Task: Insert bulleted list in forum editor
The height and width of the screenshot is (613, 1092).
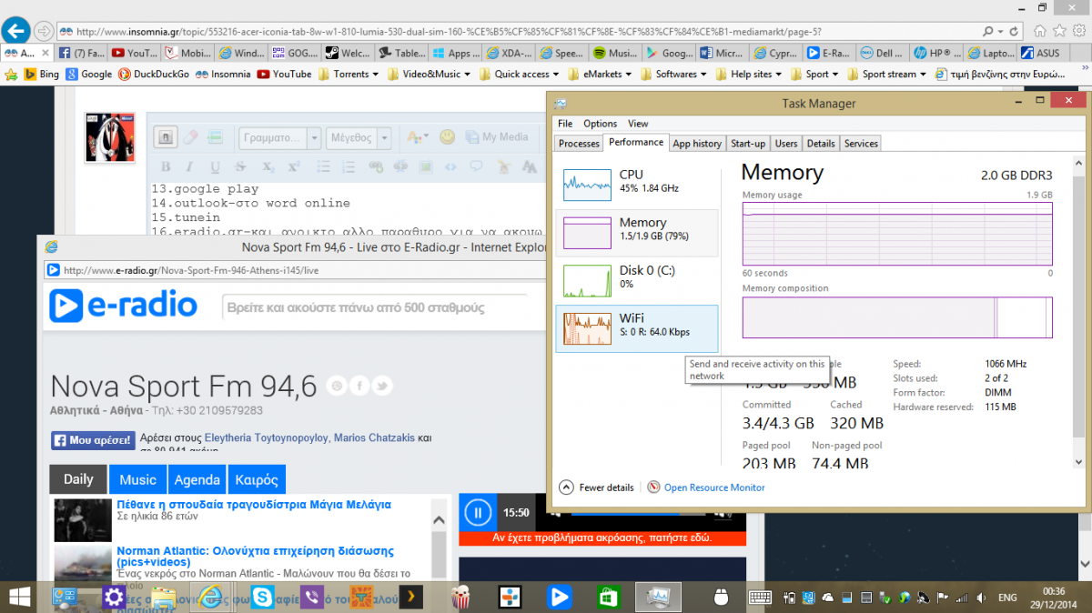Action: point(324,167)
